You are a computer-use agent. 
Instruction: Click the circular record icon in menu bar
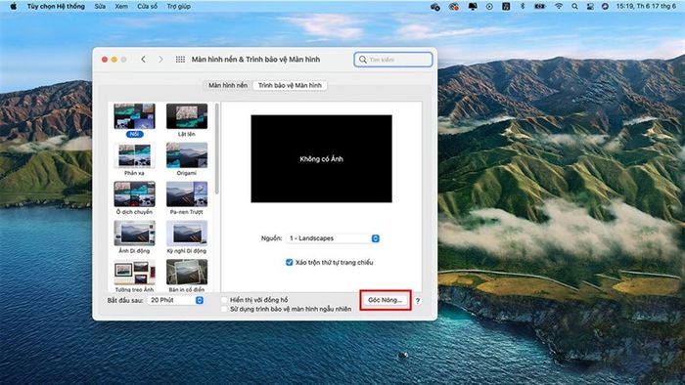[x=489, y=7]
